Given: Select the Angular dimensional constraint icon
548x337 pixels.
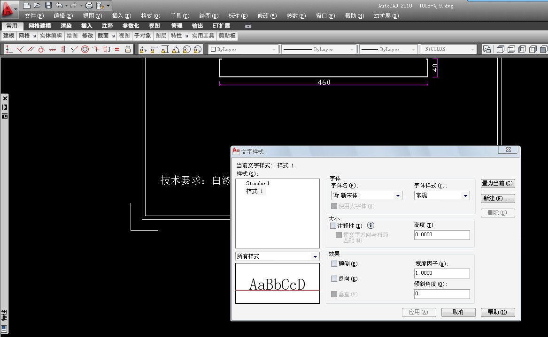Looking at the screenshot, I should point(176,50).
